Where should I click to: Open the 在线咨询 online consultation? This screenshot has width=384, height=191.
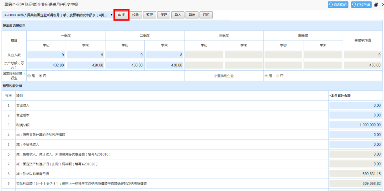(361, 5)
